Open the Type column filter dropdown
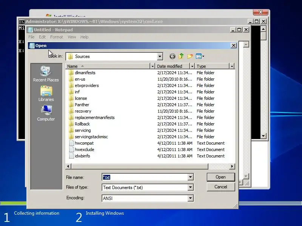Viewport: 302px width, 226px height. [x=232, y=66]
